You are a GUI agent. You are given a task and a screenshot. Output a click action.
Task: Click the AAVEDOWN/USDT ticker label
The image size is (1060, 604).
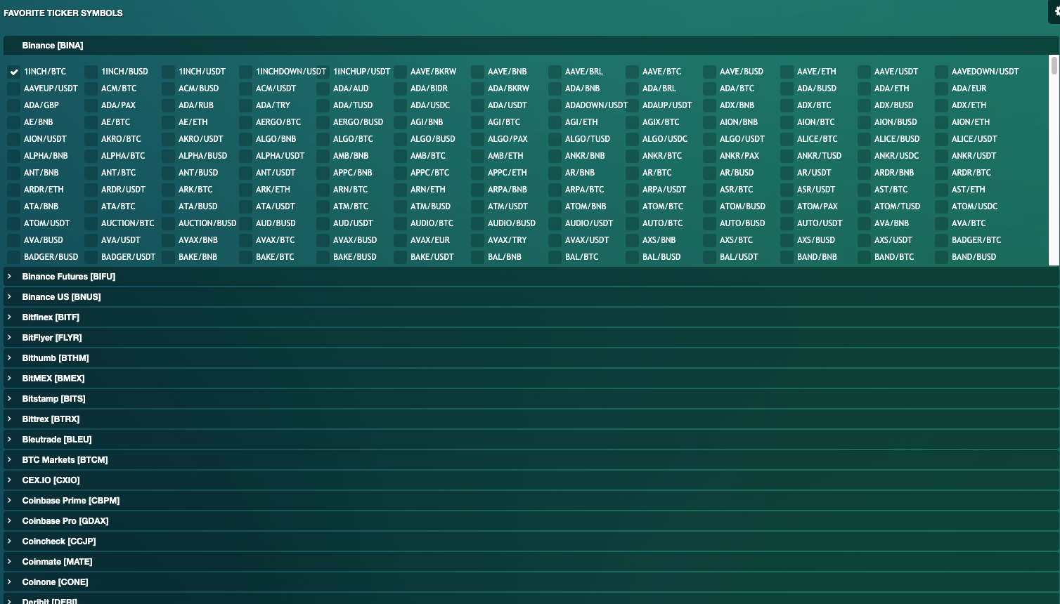tap(985, 72)
